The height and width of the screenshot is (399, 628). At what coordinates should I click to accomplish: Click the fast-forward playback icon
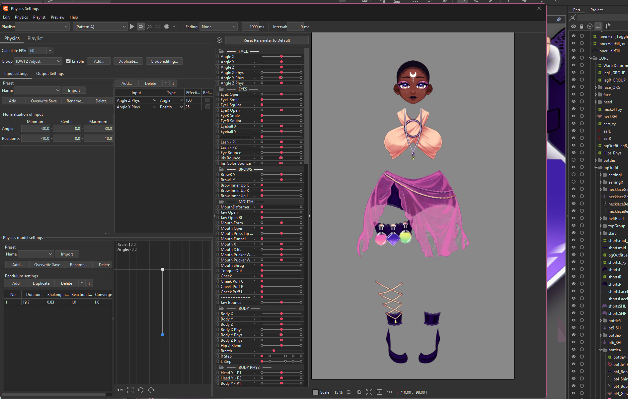click(x=149, y=27)
